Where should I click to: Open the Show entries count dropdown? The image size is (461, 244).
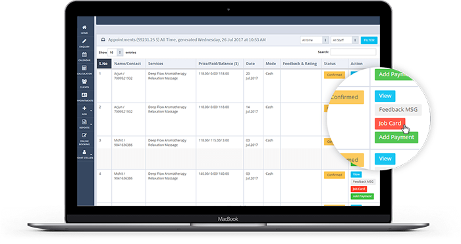click(x=115, y=53)
